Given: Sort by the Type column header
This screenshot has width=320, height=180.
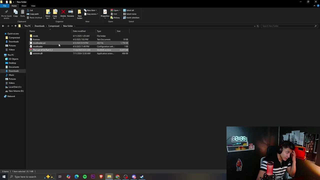Looking at the screenshot, I should pyautogui.click(x=106, y=31).
